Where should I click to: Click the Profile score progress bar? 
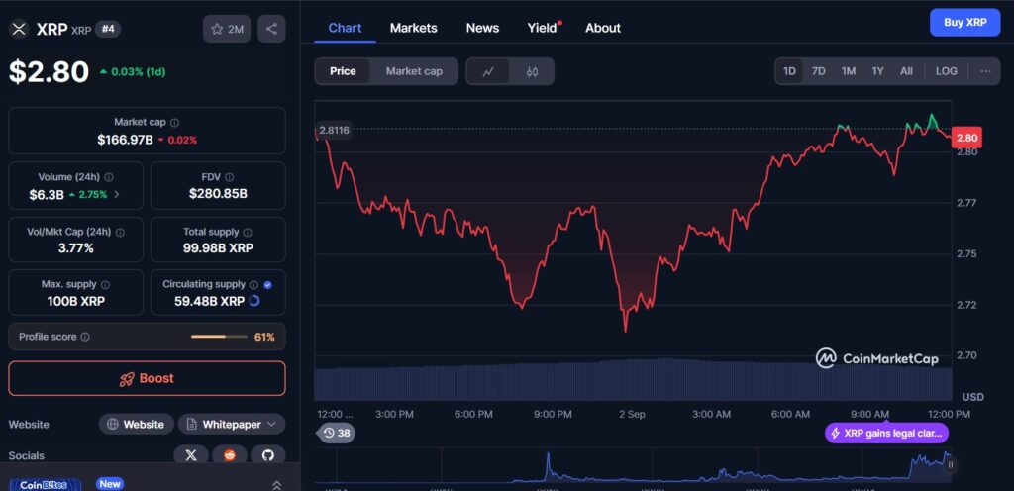219,337
